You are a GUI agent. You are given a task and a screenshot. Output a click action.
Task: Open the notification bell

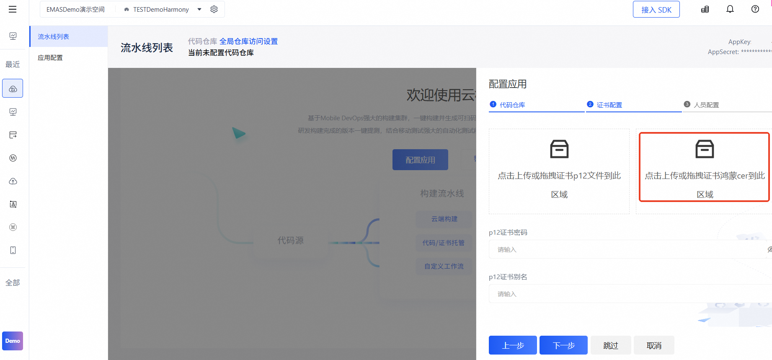click(x=730, y=9)
